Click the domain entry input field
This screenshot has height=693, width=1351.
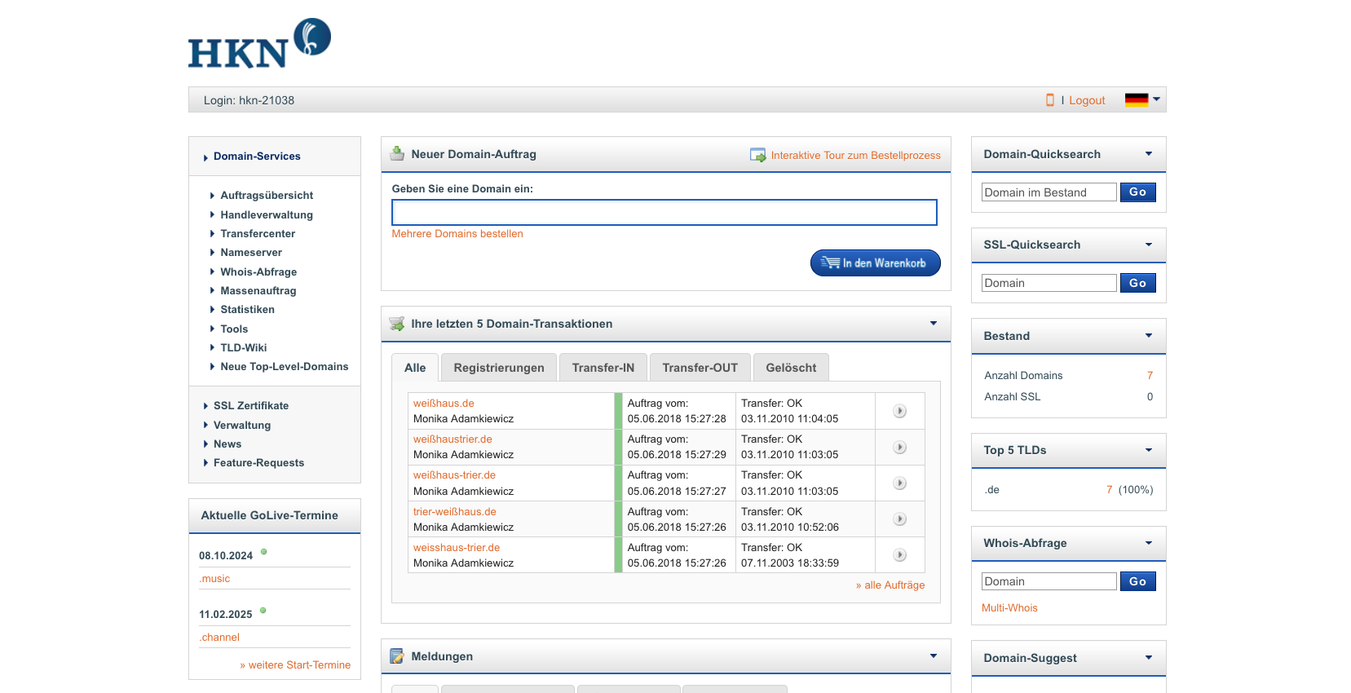tap(664, 213)
